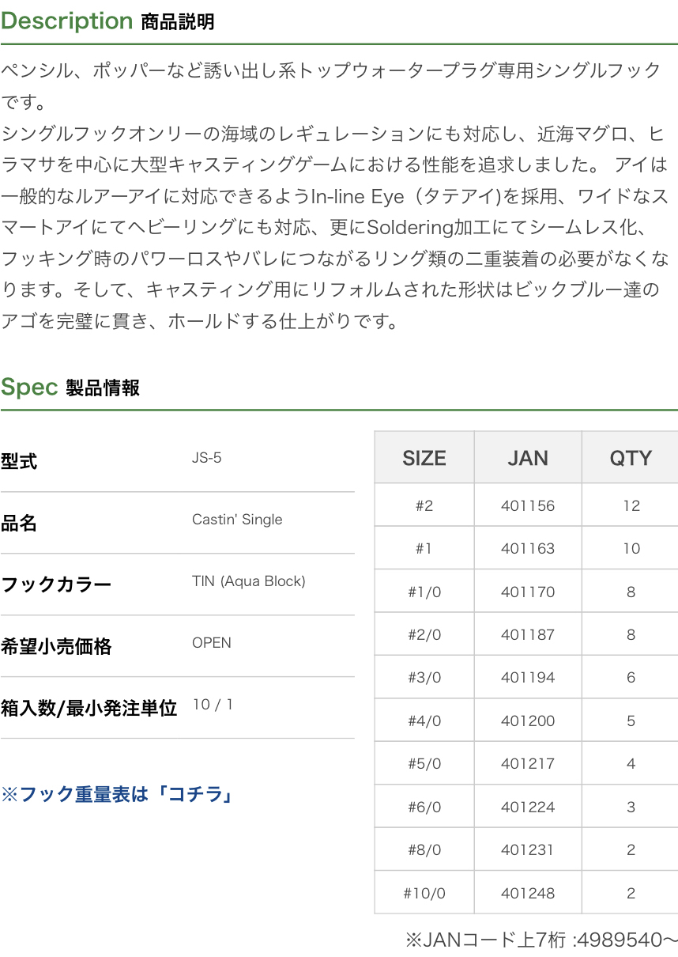
Task: Click the OPEN retail price value
Action: 212,643
